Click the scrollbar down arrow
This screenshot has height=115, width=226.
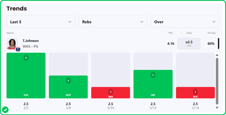tap(217, 107)
